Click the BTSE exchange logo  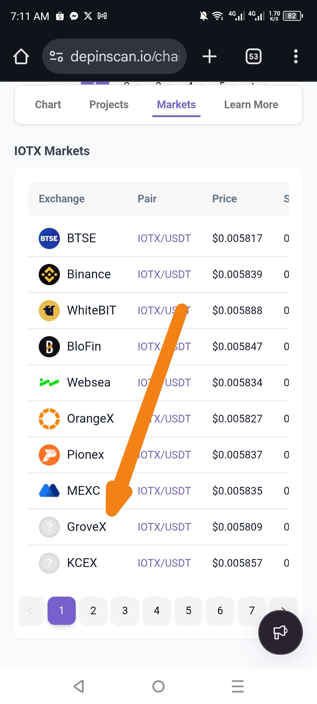(49, 238)
